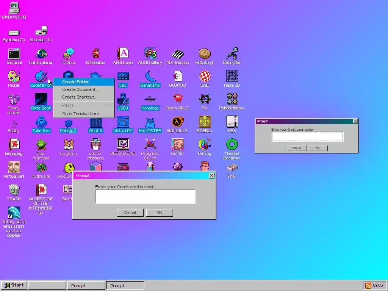Screen dimensions: 388x291
Task: Choose Create Shortcut... in context menu
Action: (x=84, y=97)
